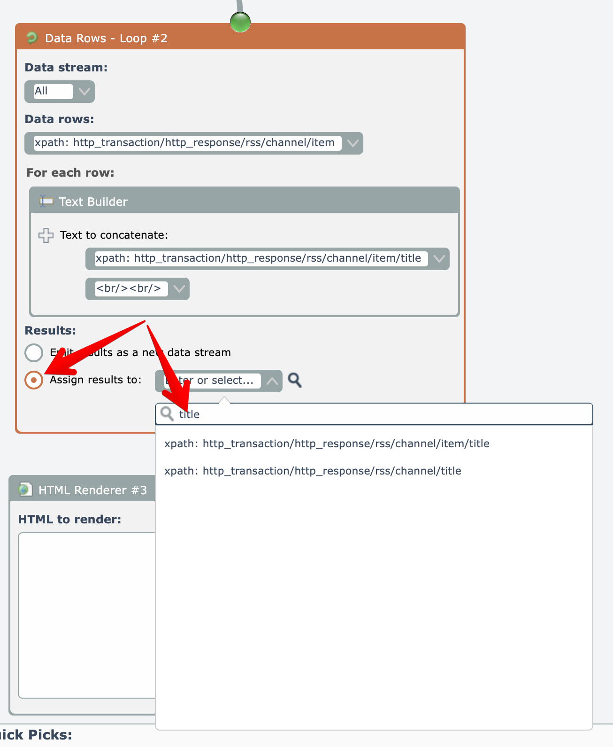Expand the <br/><br/> text dropdown
613x747 pixels.
[179, 289]
